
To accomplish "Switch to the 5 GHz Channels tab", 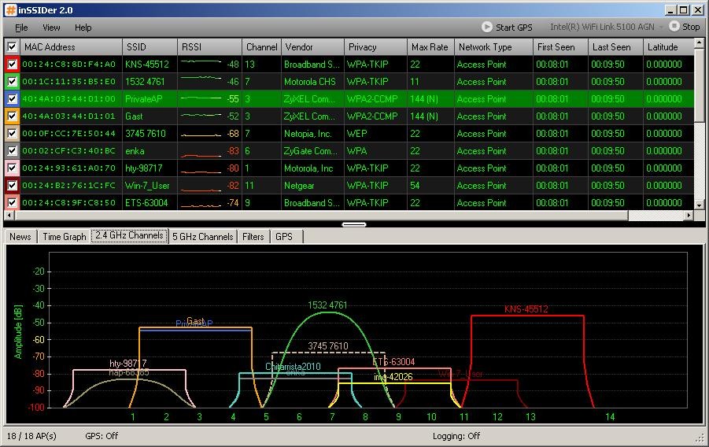I will pos(203,237).
